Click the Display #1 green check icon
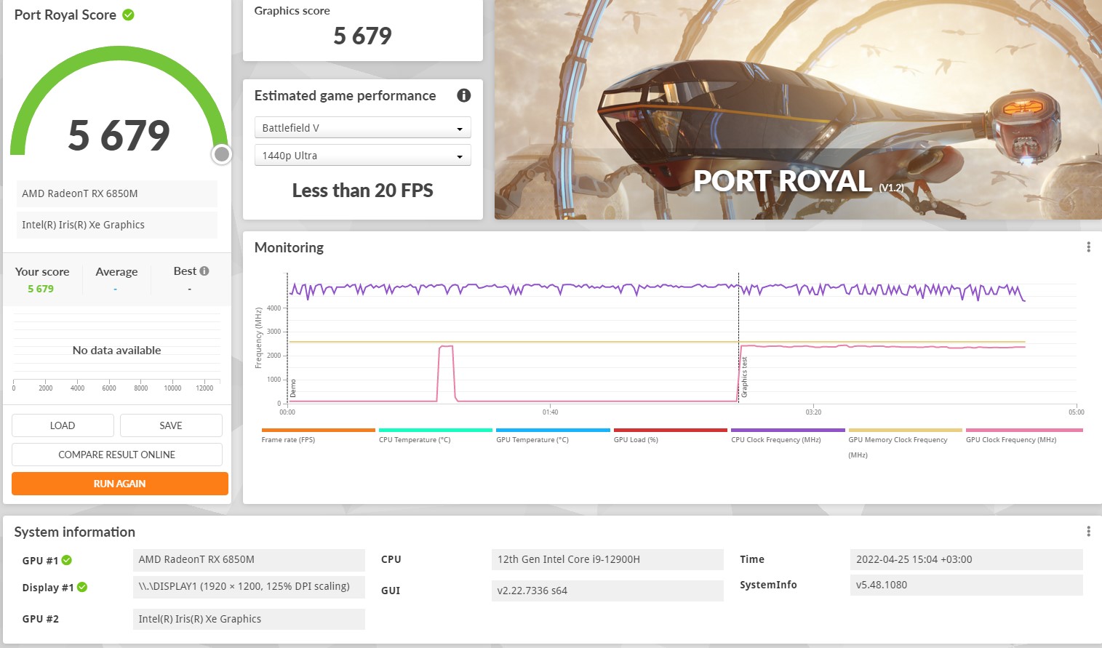The height and width of the screenshot is (648, 1102). tap(82, 588)
